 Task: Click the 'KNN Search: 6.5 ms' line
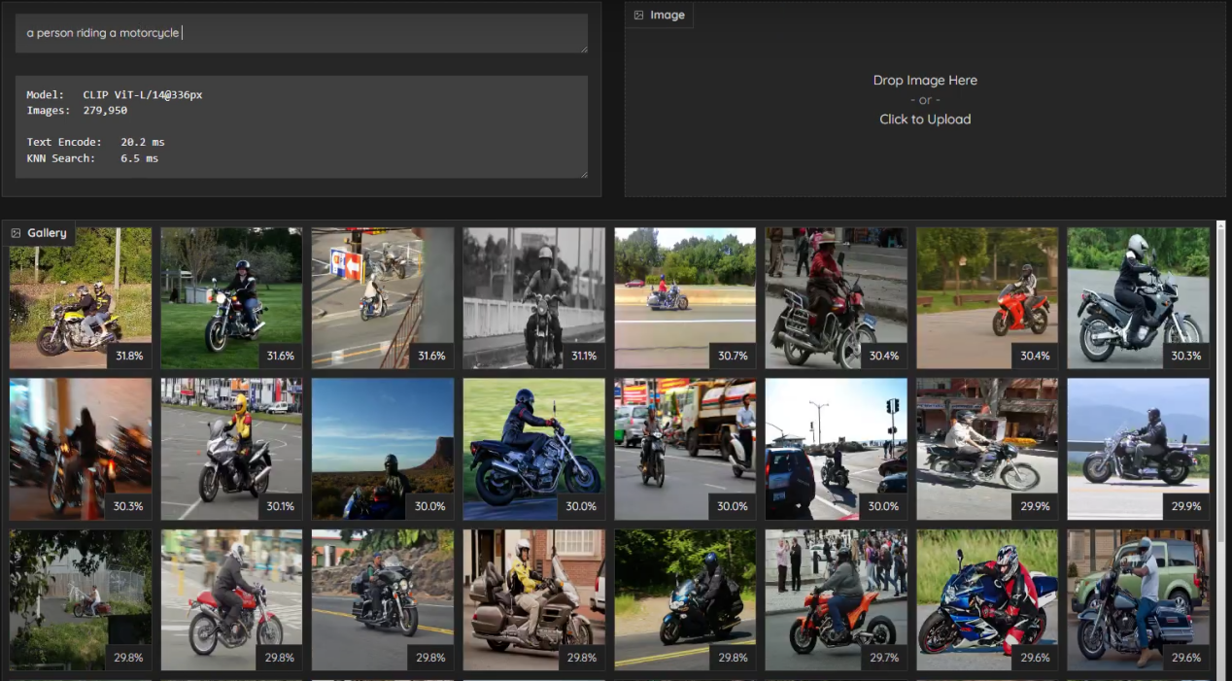[92, 157]
